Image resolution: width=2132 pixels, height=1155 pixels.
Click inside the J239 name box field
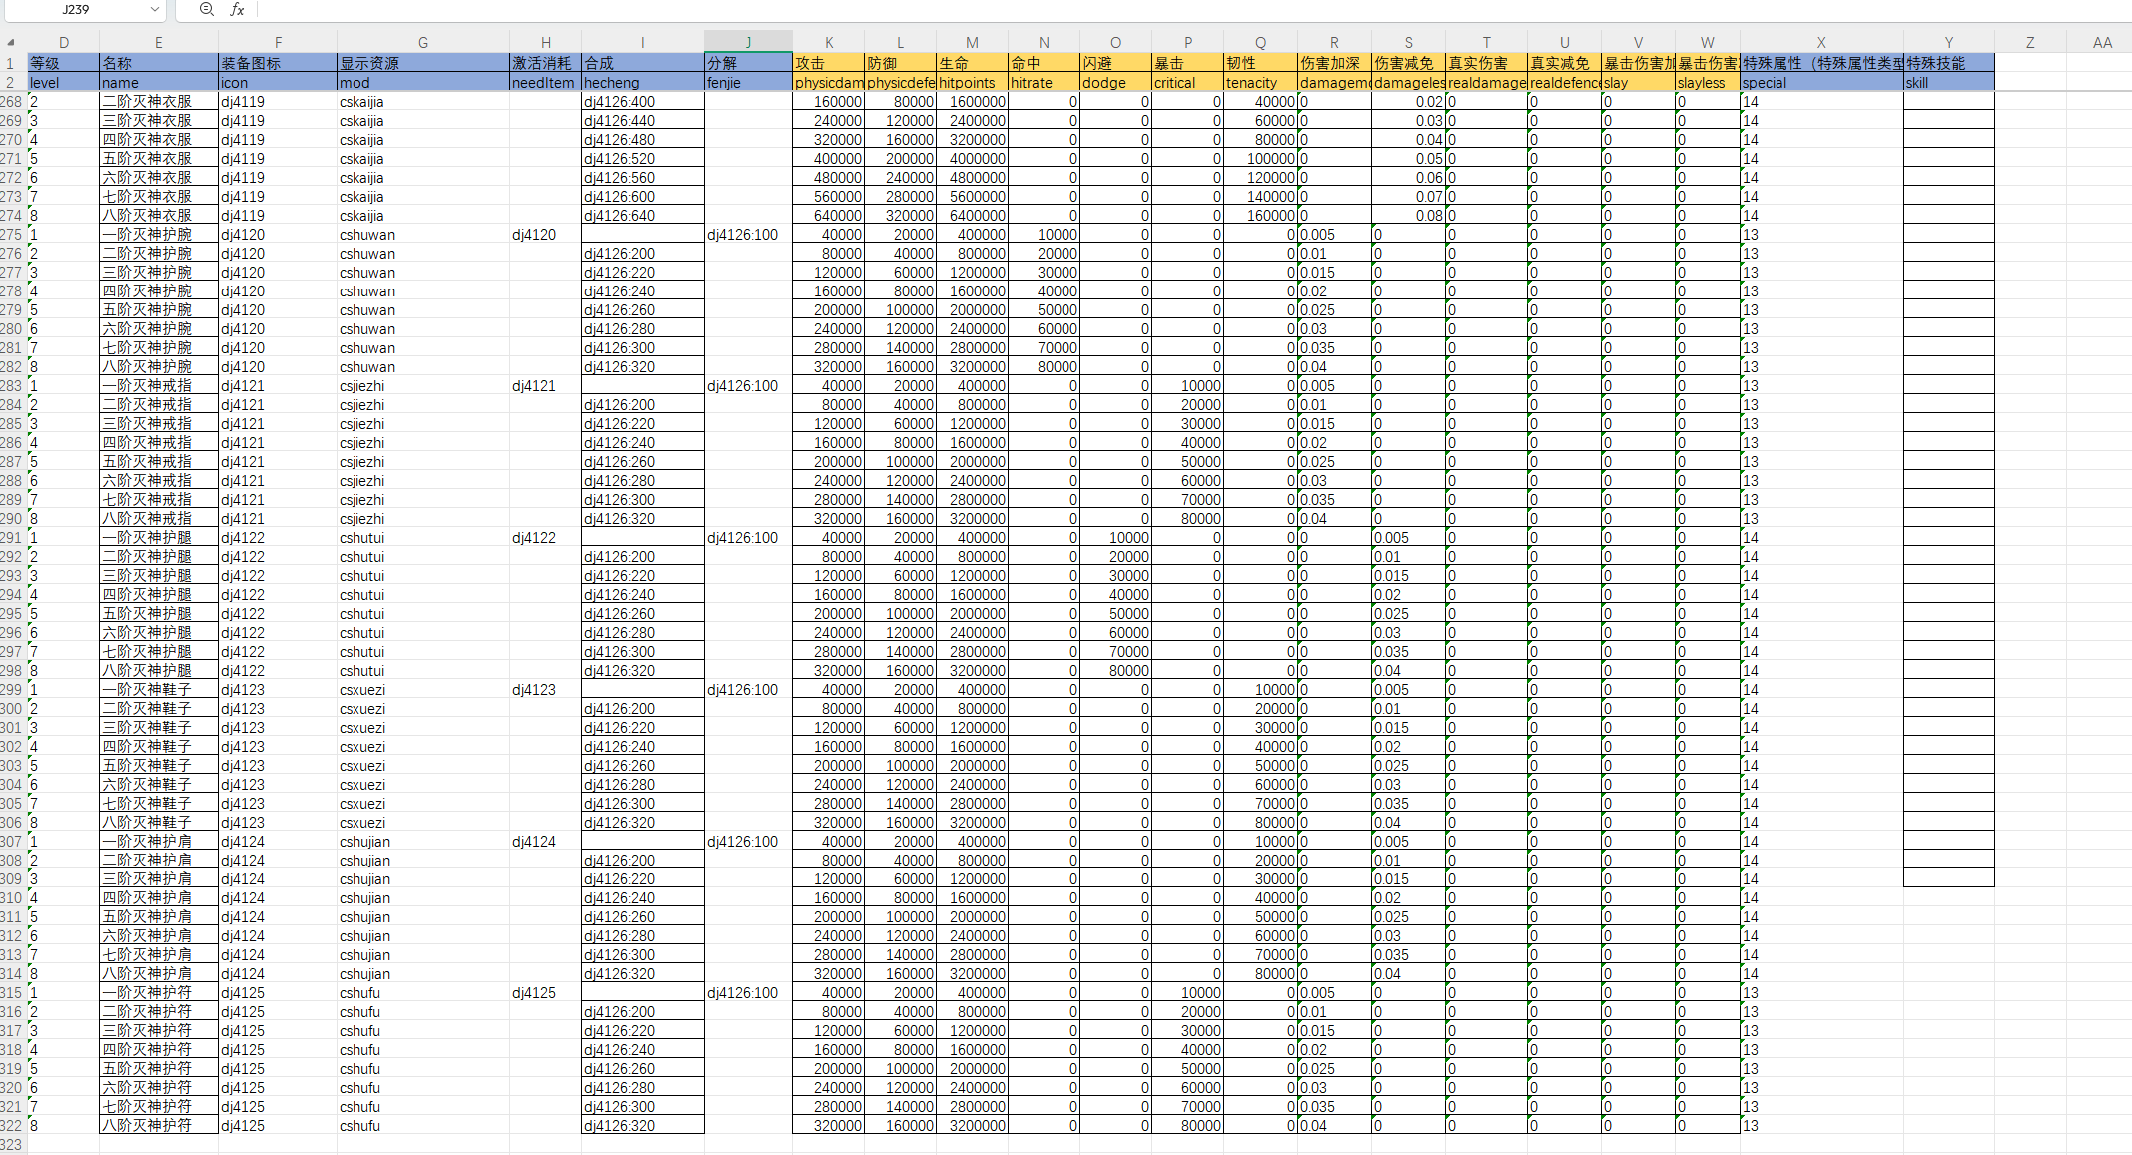[75, 9]
